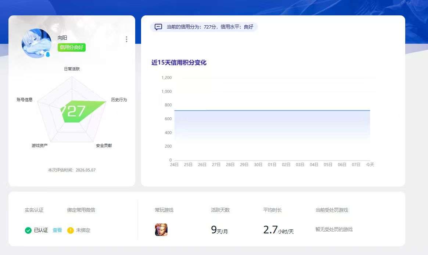
Task: Click the 本次评估时间 2026.05.07 text
Action: [x=72, y=170]
